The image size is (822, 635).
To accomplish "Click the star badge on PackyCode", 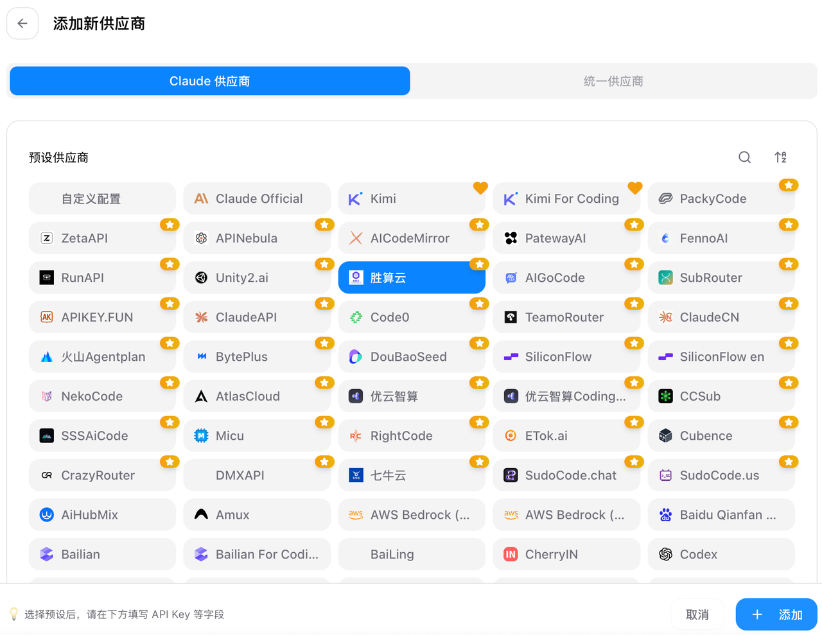I will (x=789, y=185).
